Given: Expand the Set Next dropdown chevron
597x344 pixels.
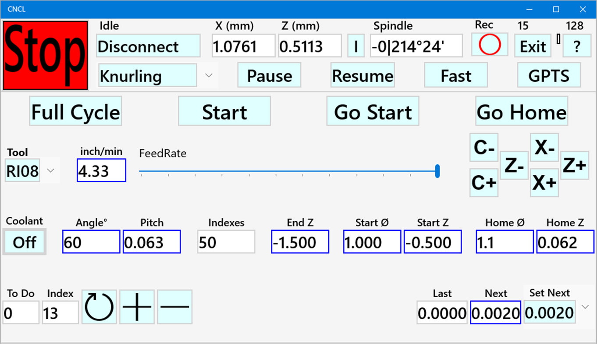Looking at the screenshot, I should click(585, 306).
